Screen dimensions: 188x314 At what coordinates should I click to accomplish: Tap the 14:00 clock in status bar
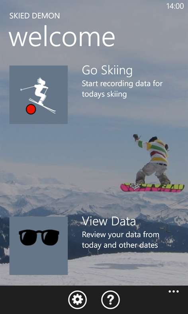175,6
